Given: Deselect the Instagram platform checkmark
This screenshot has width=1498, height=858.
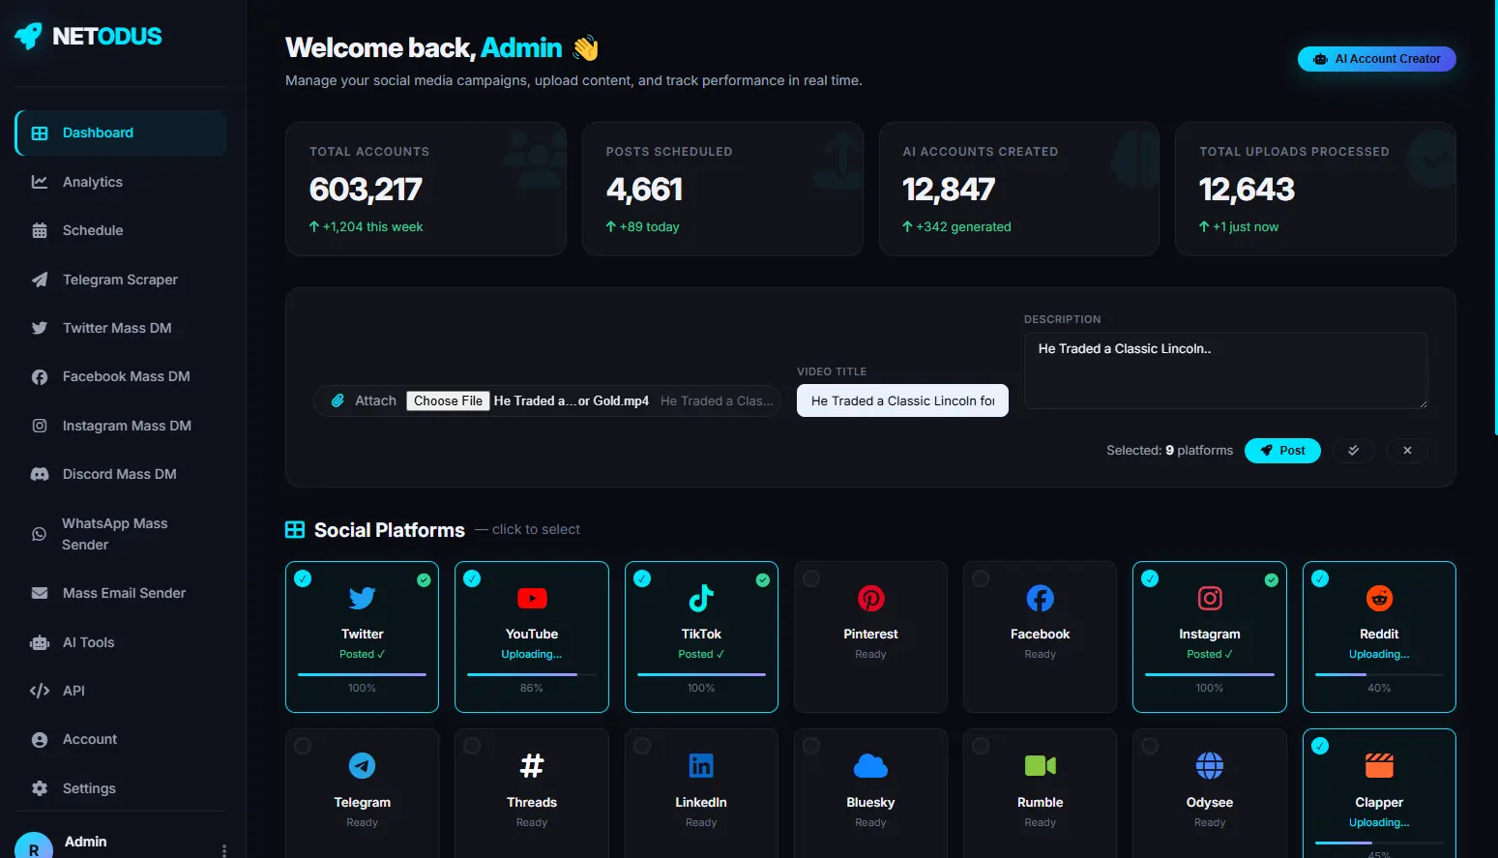Looking at the screenshot, I should tap(1150, 578).
